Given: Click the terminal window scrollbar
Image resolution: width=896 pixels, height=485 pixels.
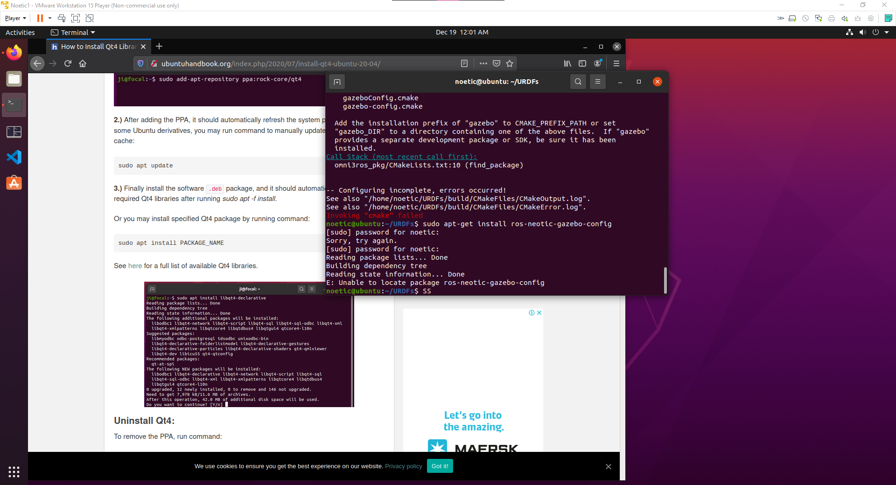Looking at the screenshot, I should 665,280.
